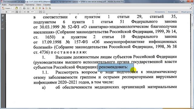Expand the Создать dropdown button
Screen dimensions: 194x109
[7, 8]
